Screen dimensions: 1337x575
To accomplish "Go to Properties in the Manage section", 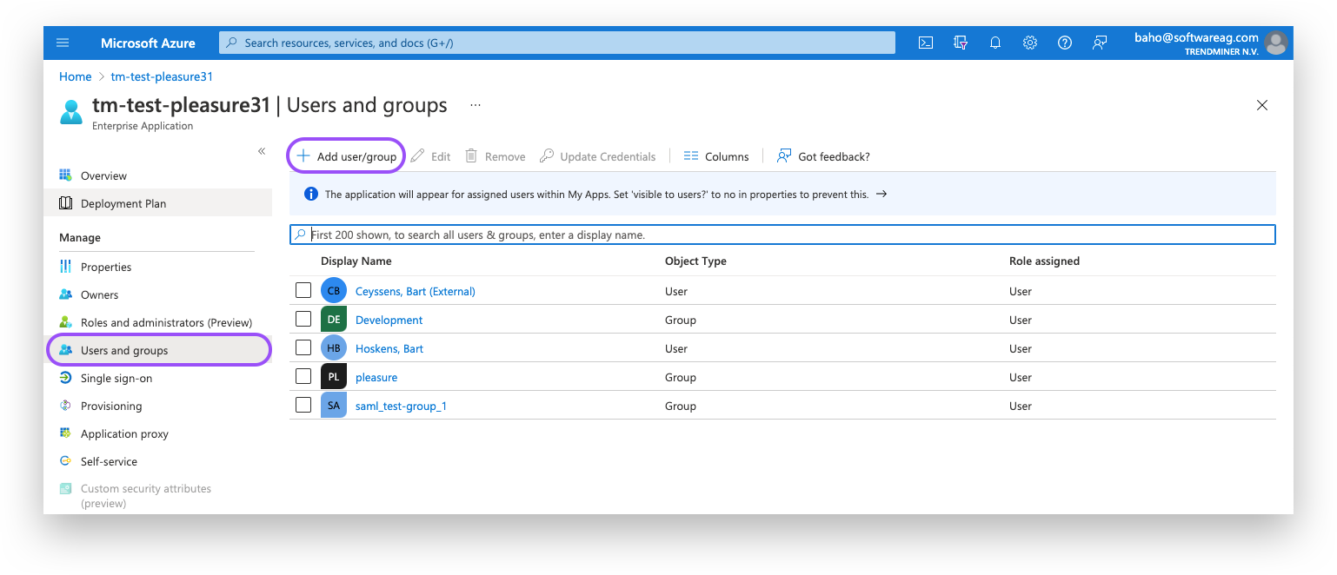I will (x=105, y=267).
